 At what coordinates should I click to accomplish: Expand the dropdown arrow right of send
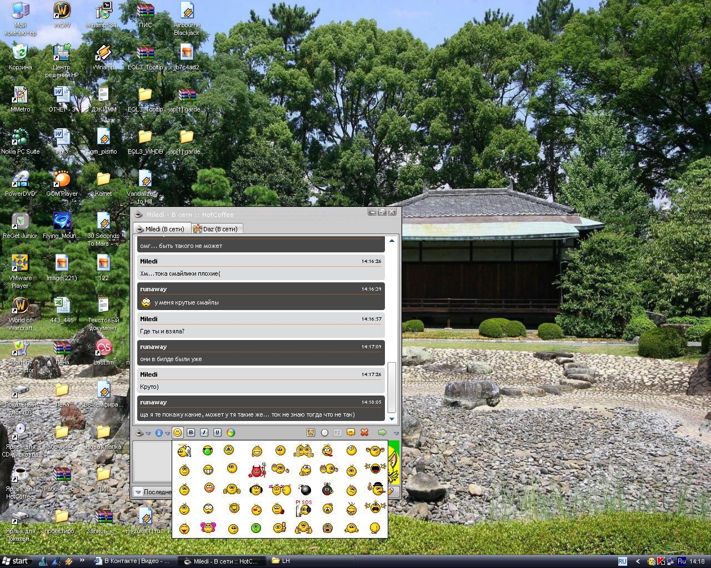click(396, 433)
